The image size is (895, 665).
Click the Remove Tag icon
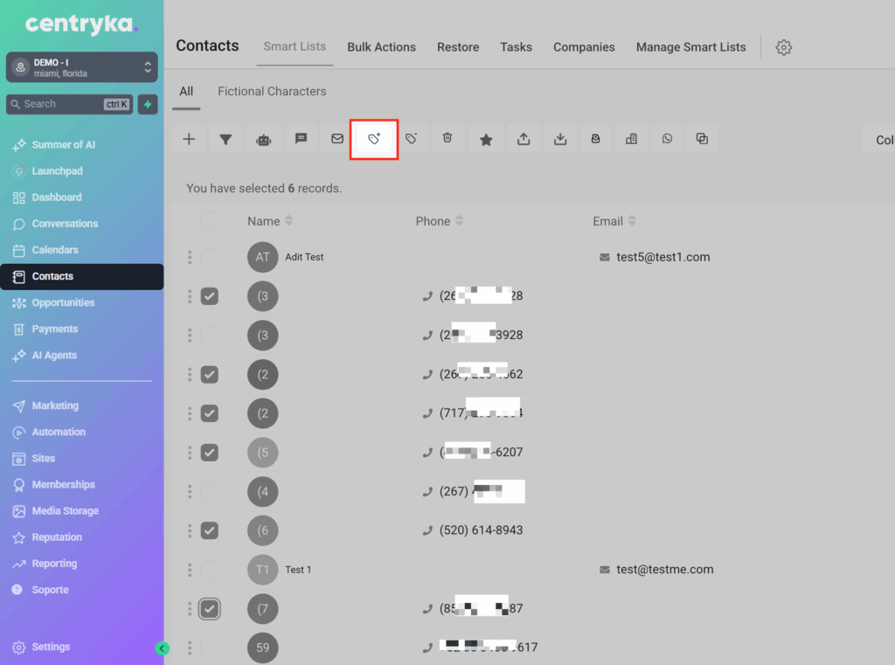(x=411, y=139)
